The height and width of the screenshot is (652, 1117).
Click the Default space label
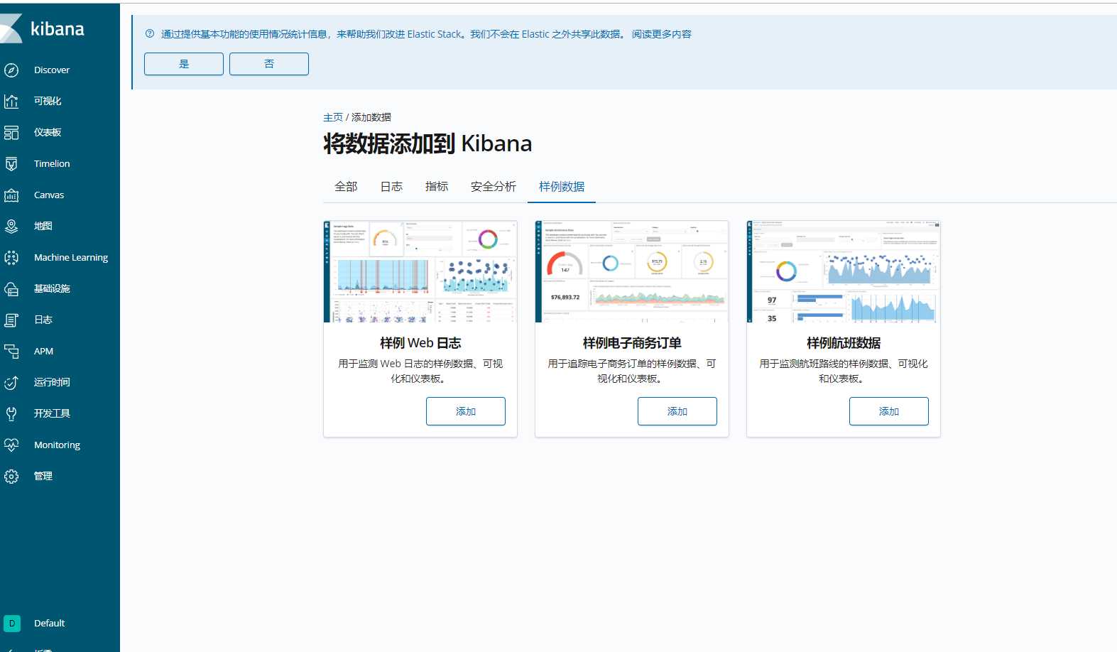(x=49, y=623)
